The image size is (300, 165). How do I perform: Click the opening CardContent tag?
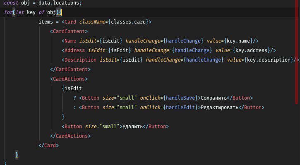pyautogui.click(x=69, y=31)
